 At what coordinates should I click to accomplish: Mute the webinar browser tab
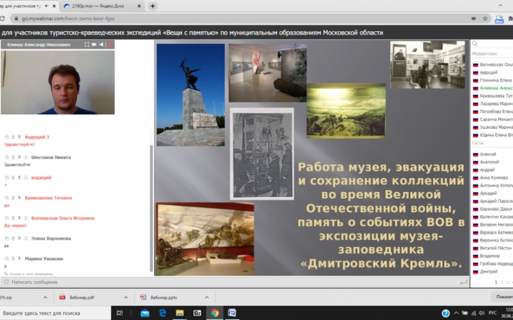pyautogui.click(x=46, y=6)
